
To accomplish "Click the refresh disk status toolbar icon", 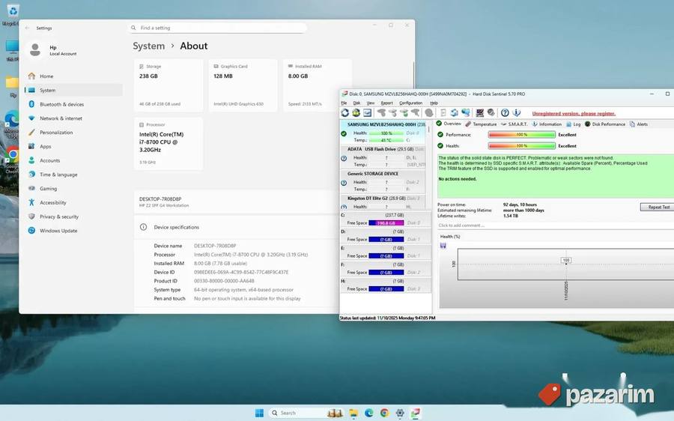I will 344,112.
